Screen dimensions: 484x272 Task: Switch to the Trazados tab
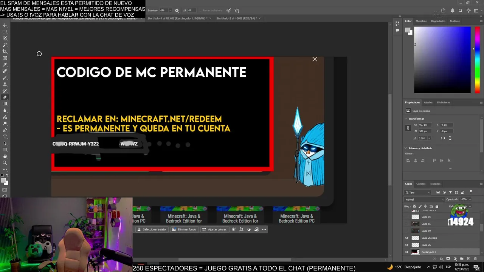pos(435,184)
